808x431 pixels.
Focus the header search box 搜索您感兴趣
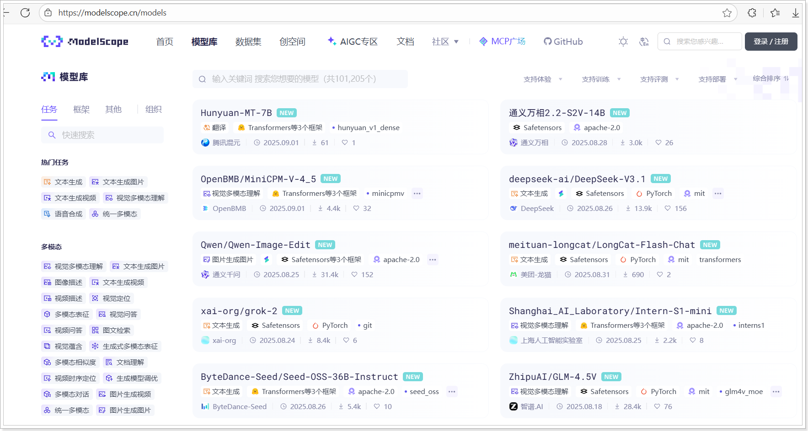[700, 42]
